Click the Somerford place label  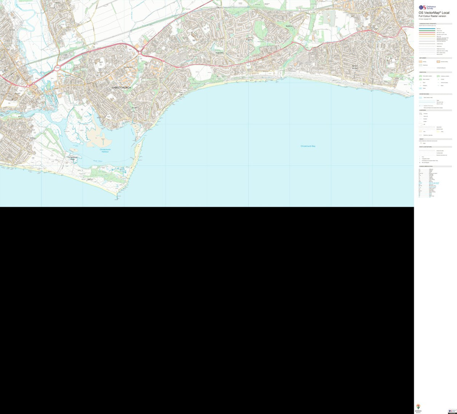coord(128,67)
